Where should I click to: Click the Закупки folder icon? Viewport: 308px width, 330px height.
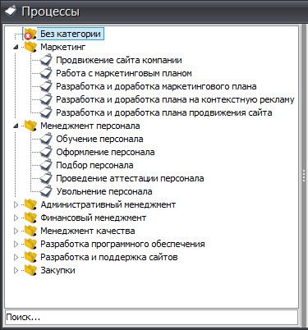click(30, 270)
